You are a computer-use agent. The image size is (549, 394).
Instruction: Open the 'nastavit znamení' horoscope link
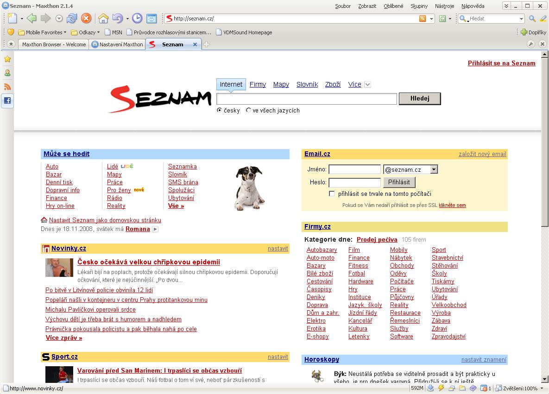click(x=484, y=360)
